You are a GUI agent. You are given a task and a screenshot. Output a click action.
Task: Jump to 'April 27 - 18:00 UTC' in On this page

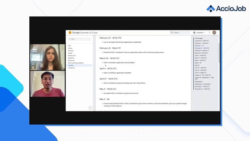click(201, 58)
